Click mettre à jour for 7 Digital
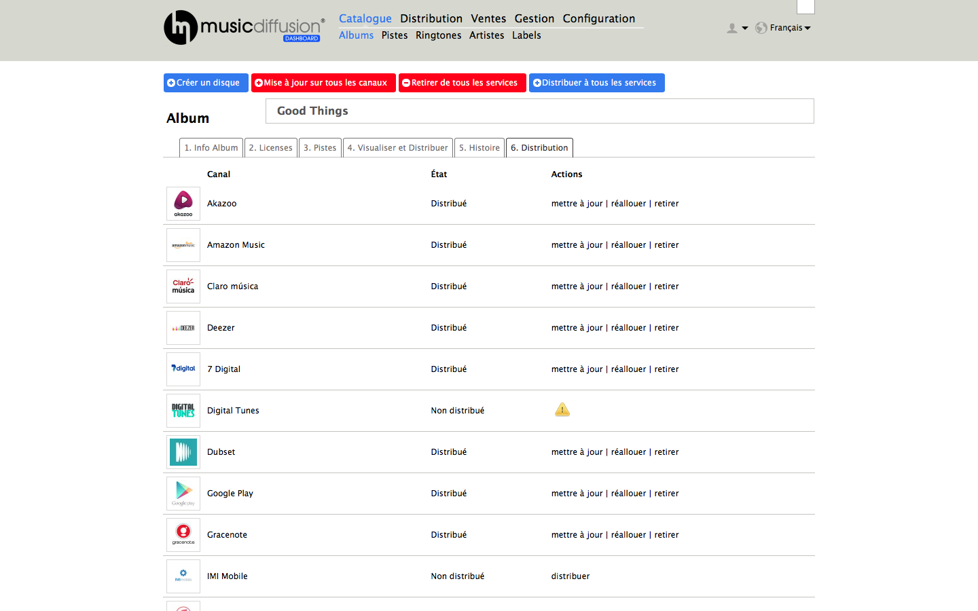 pyautogui.click(x=577, y=369)
